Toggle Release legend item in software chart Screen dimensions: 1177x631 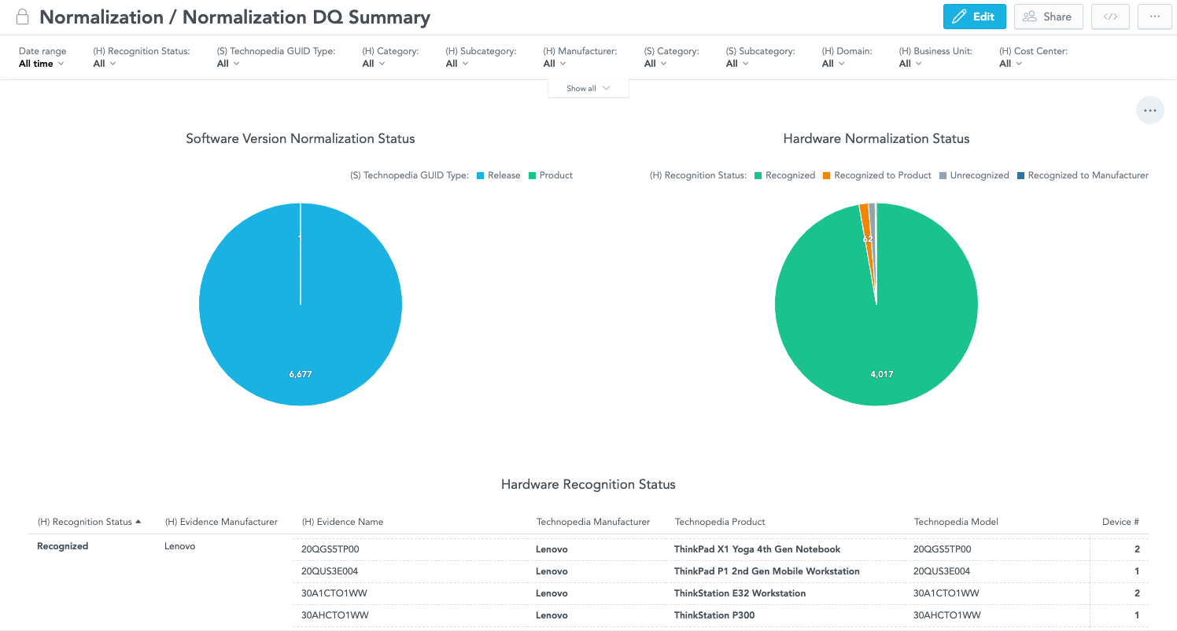pos(498,175)
